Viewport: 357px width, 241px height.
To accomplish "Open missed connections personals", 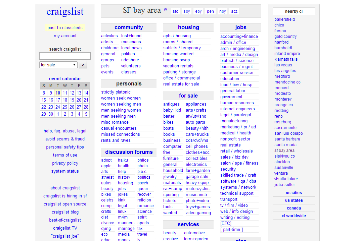I will pos(121,134).
